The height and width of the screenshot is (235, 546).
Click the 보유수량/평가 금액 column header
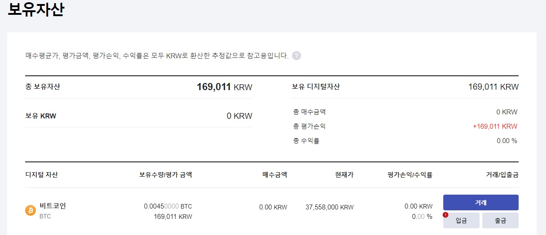(x=166, y=175)
